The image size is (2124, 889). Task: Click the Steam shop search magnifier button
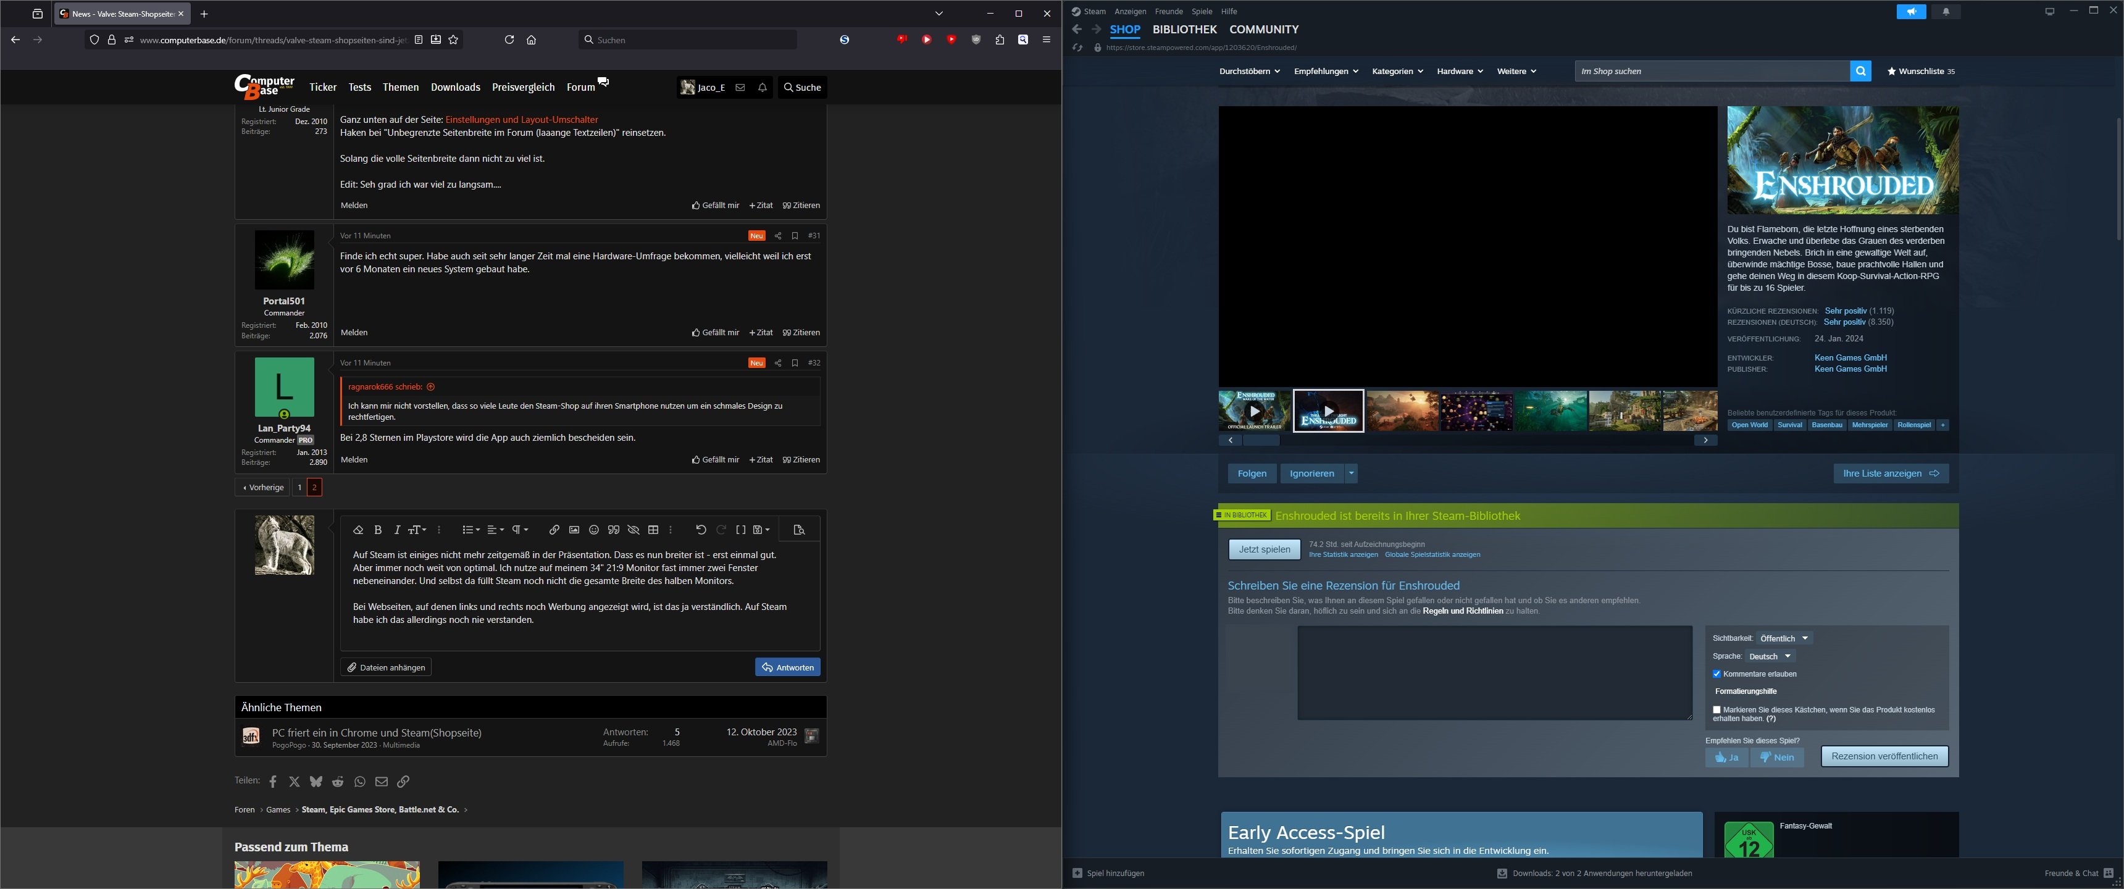(1860, 71)
